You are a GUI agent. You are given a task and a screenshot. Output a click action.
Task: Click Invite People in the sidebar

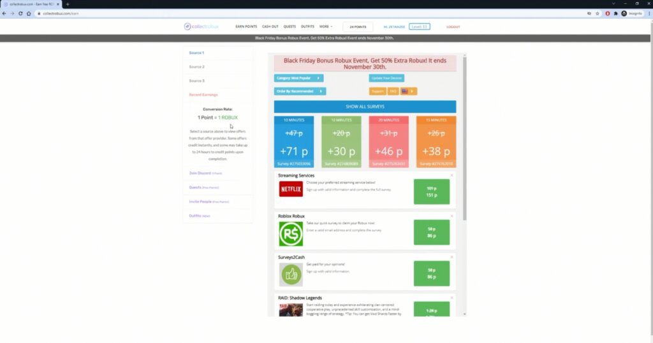point(209,201)
